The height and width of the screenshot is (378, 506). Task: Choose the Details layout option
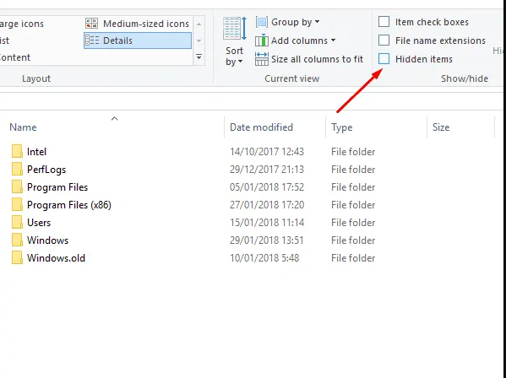tap(138, 40)
